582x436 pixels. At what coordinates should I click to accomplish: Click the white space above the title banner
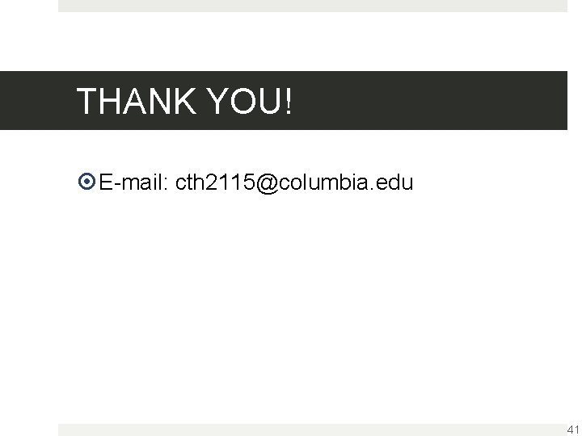click(291, 41)
